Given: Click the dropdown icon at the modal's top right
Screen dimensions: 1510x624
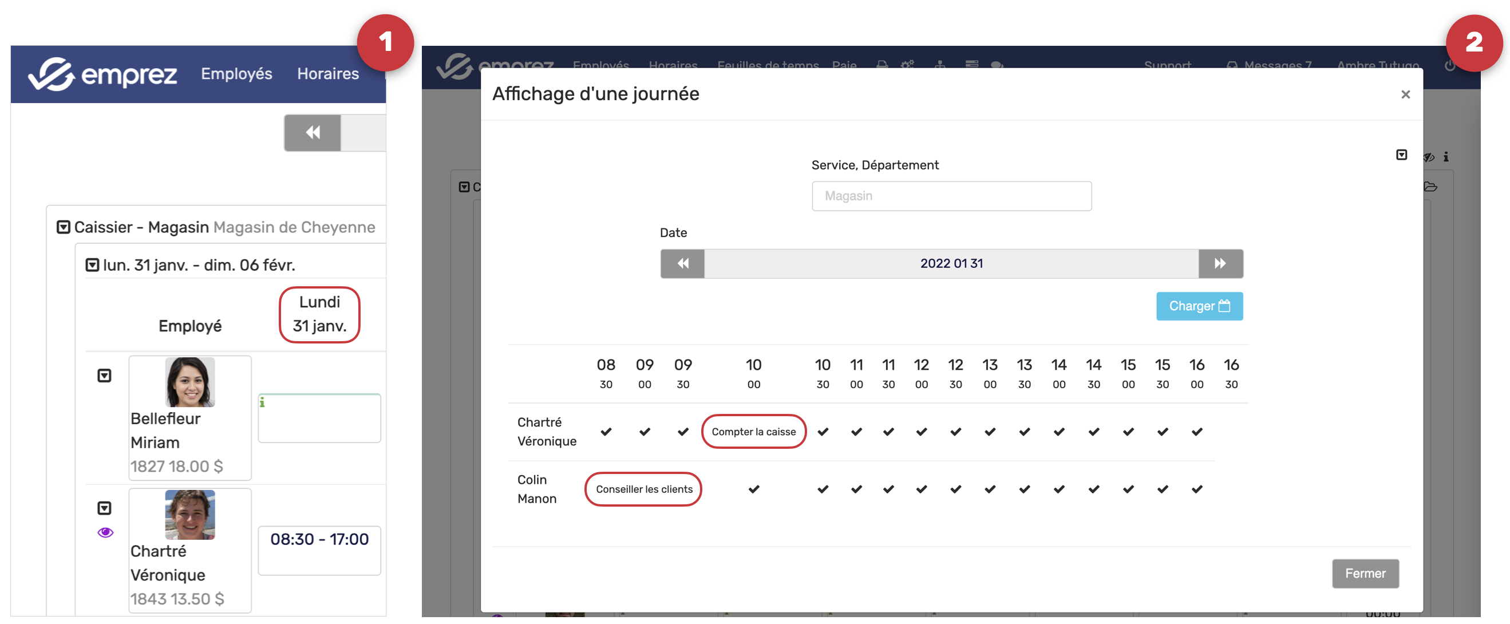Looking at the screenshot, I should click(x=1401, y=155).
